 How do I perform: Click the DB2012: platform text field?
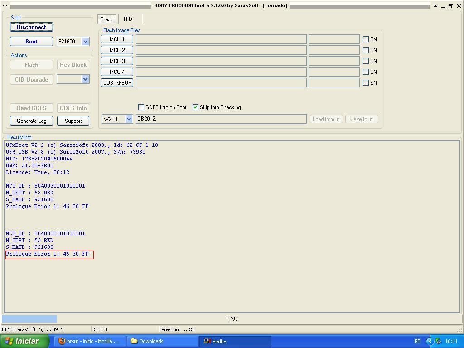[x=221, y=119]
